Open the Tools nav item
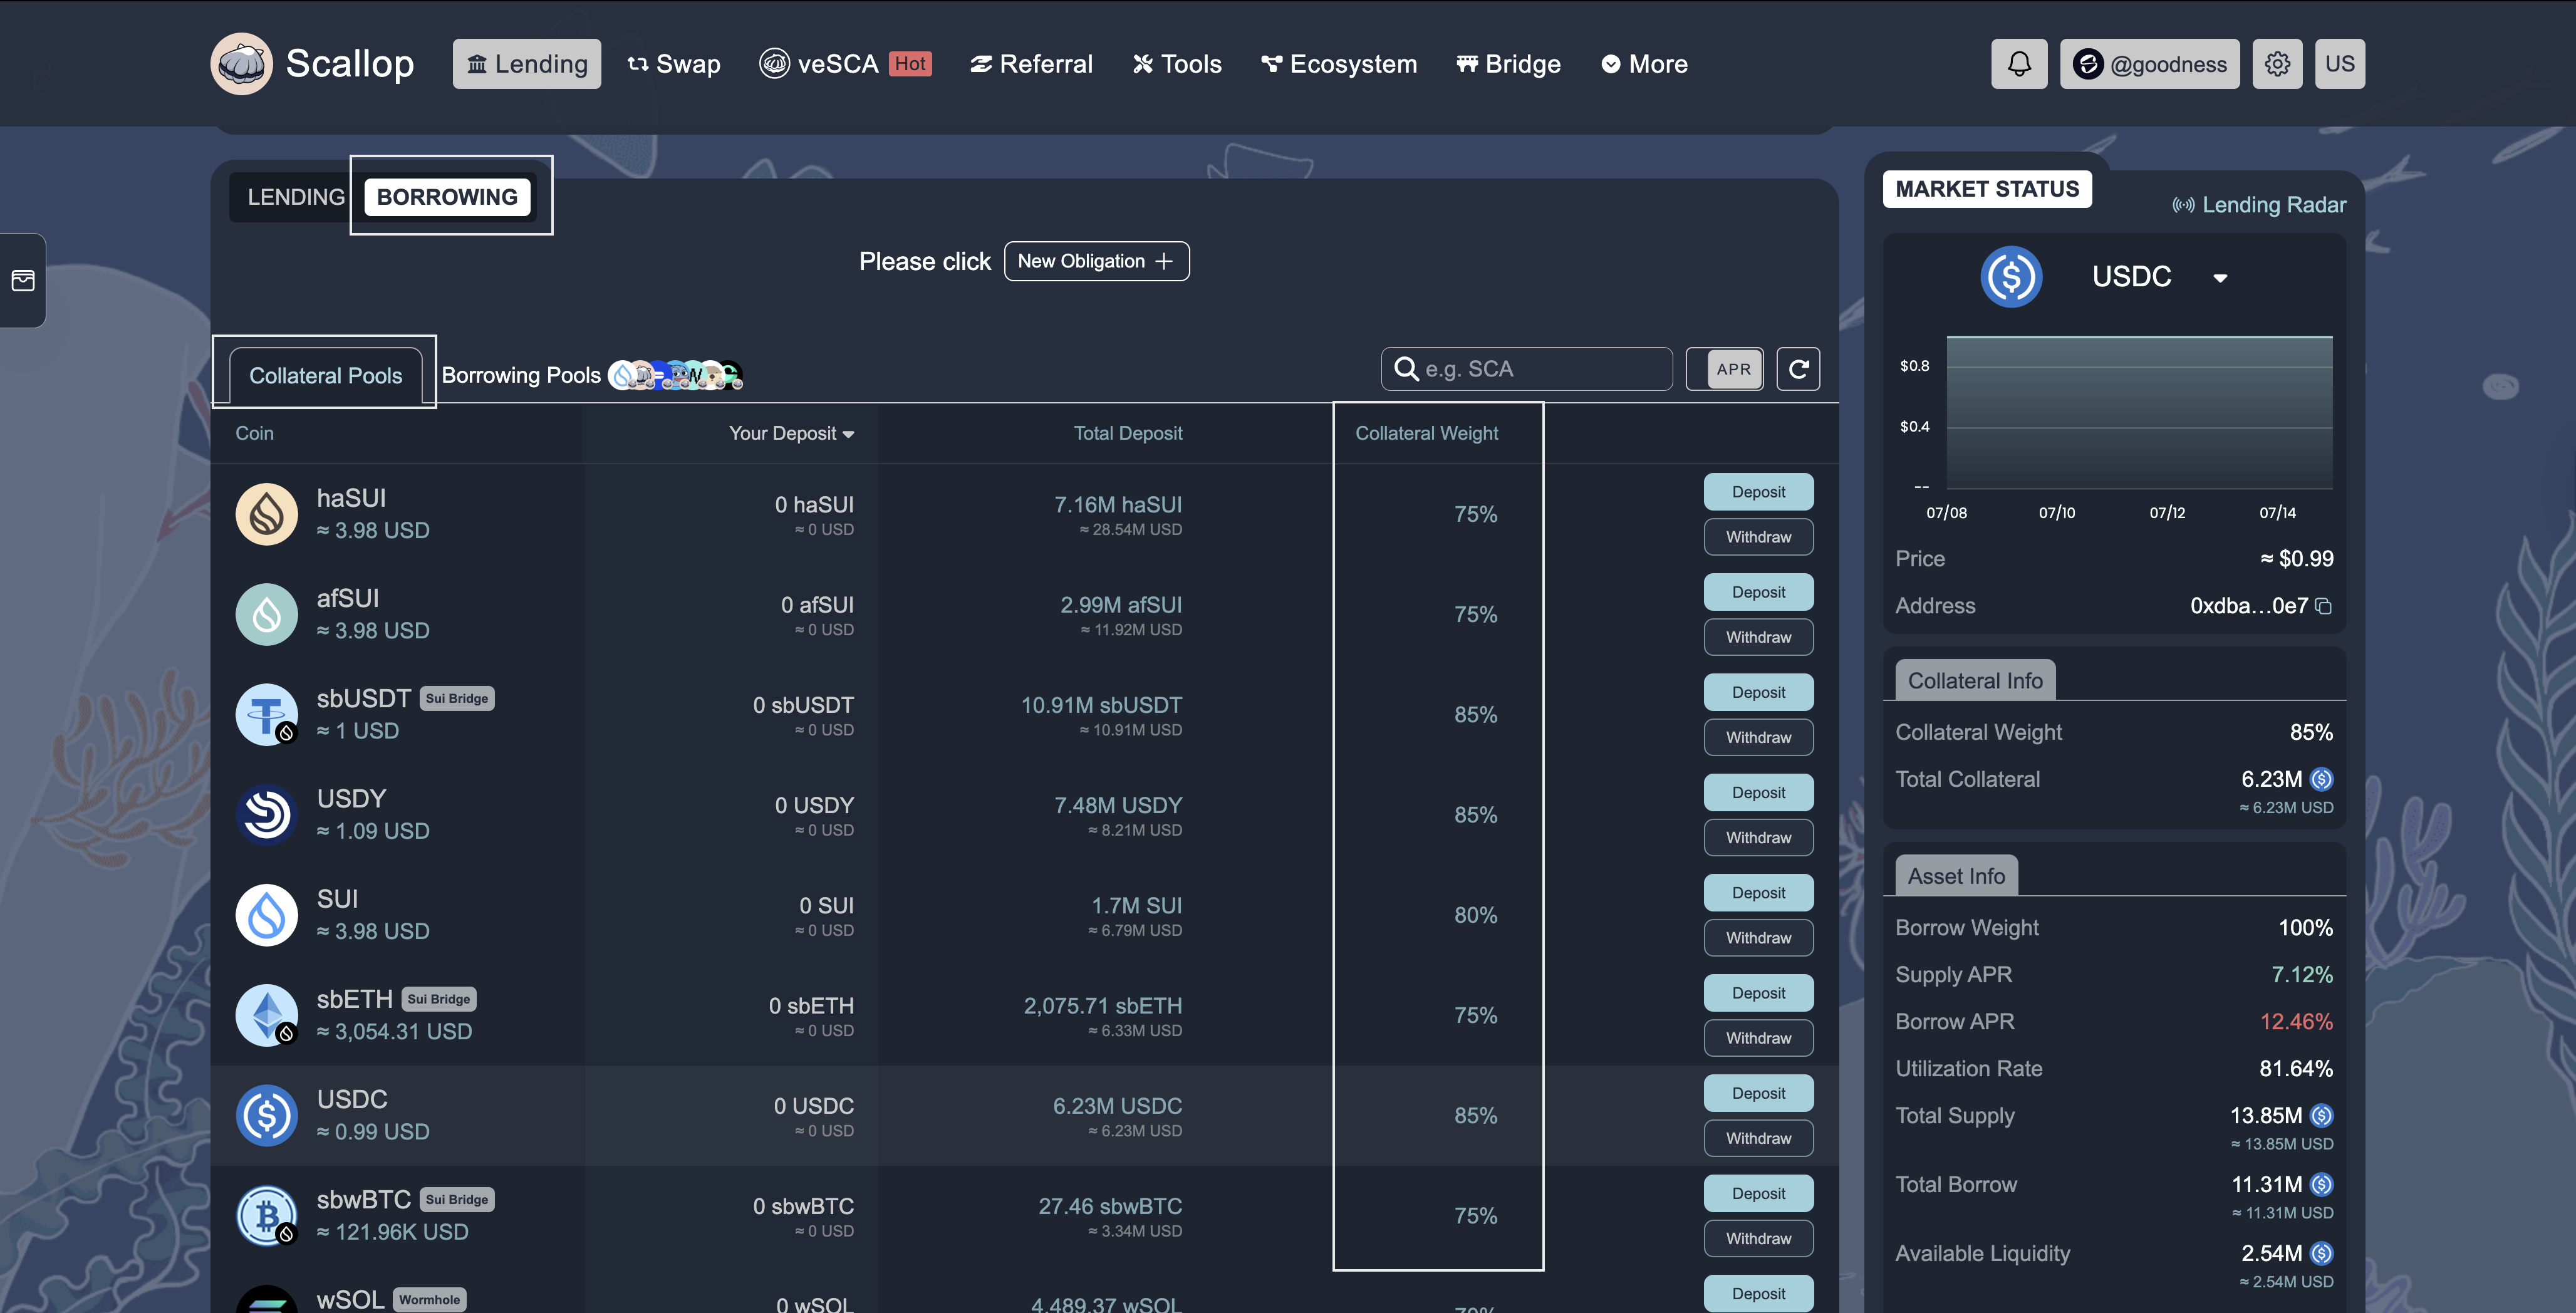Image resolution: width=2576 pixels, height=1313 pixels. (x=1177, y=64)
